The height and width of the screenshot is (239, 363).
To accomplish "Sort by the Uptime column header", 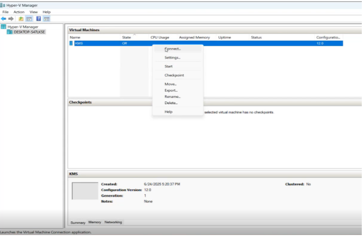I will pos(225,37).
